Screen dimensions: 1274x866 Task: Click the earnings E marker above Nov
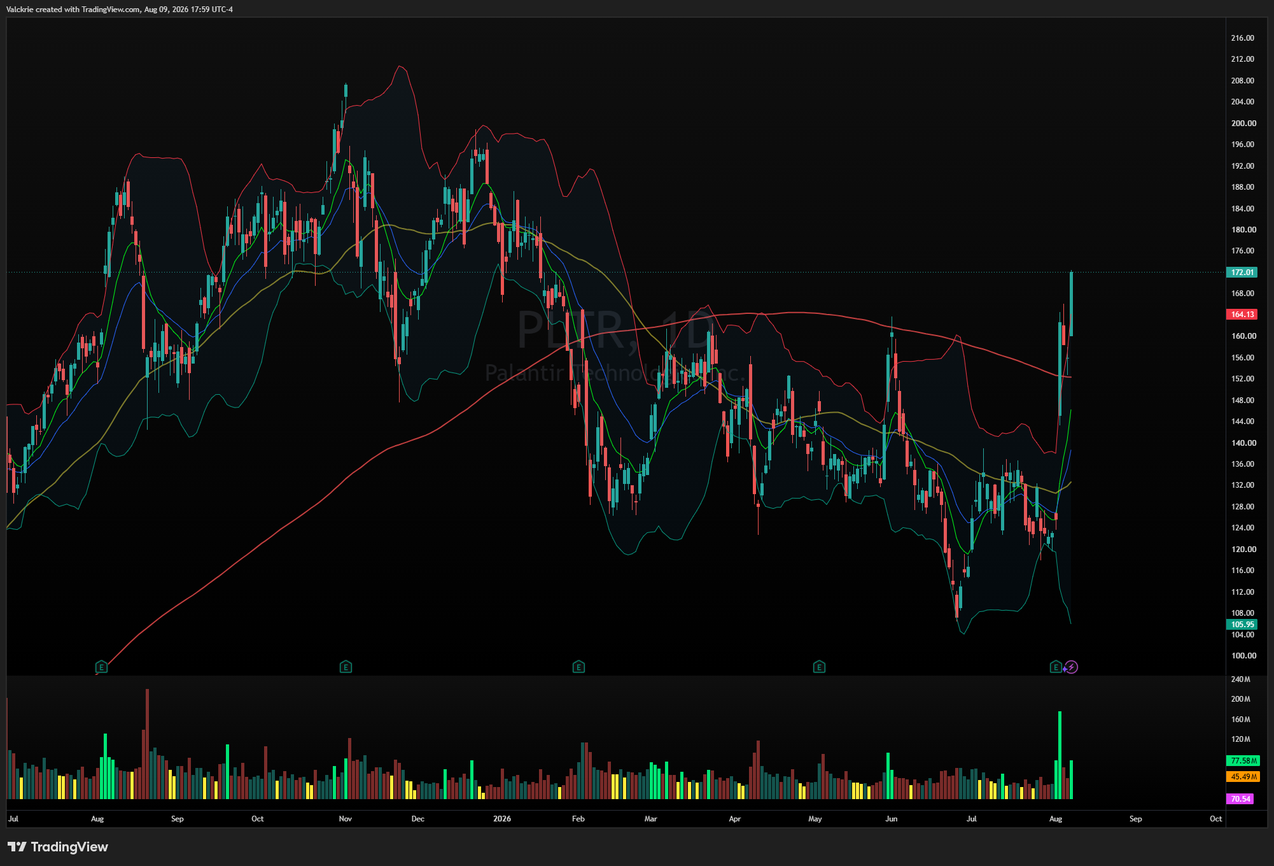[346, 667]
